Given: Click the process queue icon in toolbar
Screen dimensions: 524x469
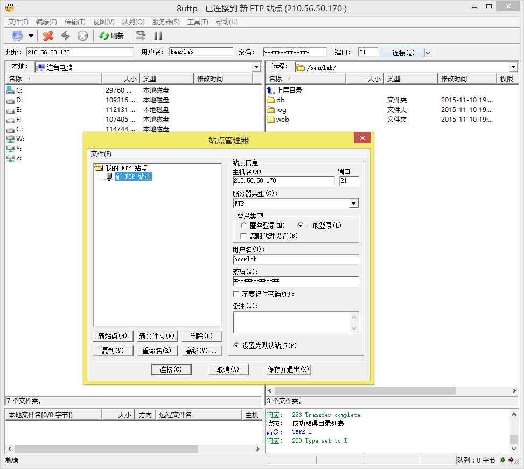Looking at the screenshot, I should click(141, 36).
